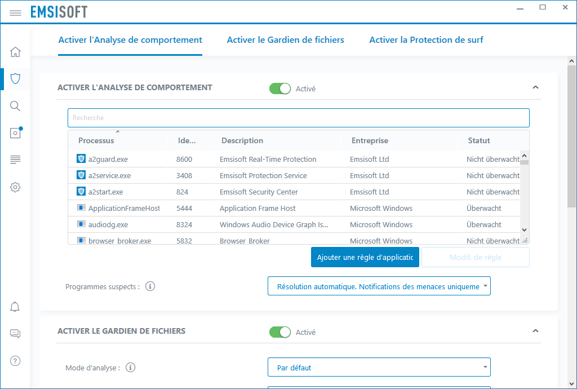Select the a2service.exe row
The height and width of the screenshot is (389, 577).
tap(294, 175)
